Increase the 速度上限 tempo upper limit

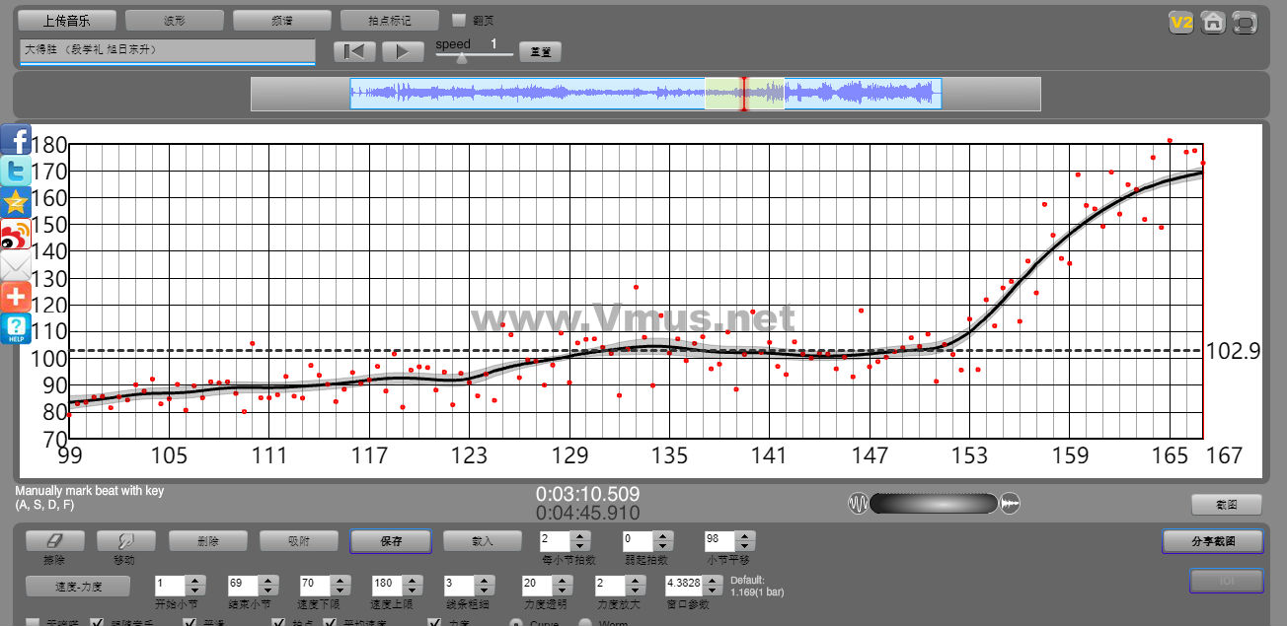(414, 579)
